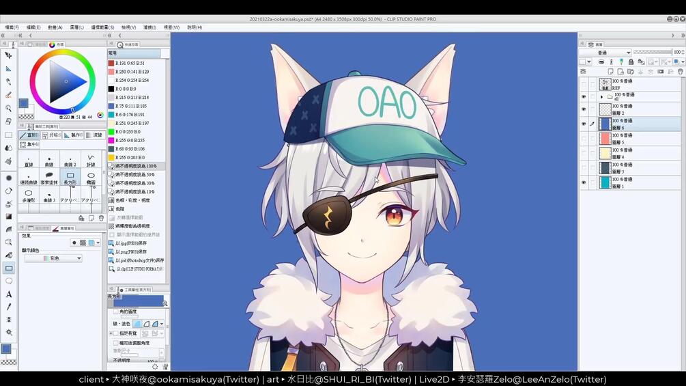Switch to the 流線 sub tool group

coord(94,135)
